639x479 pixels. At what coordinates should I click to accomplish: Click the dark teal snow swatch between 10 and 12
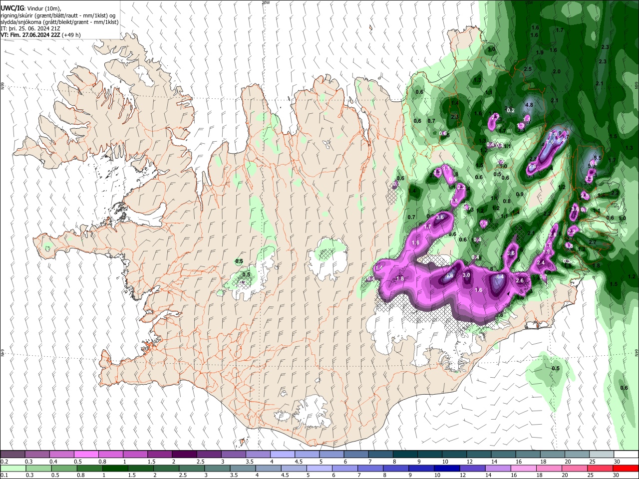[454, 455]
